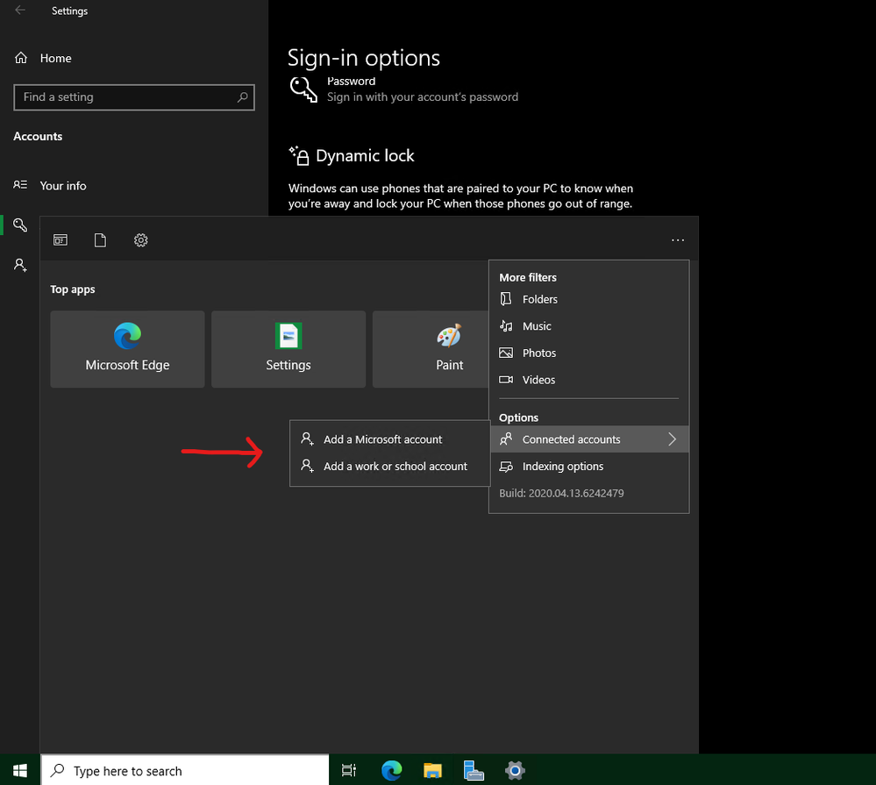Click the Folders filter icon
876x785 pixels.
pos(506,299)
